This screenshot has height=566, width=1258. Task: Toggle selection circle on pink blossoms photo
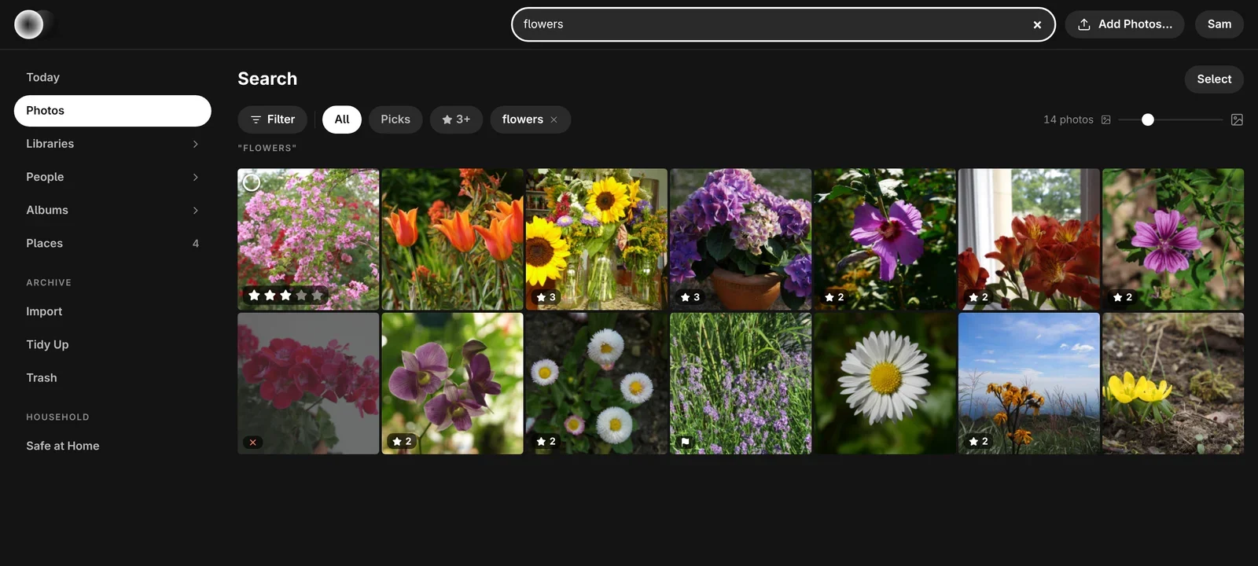click(252, 182)
